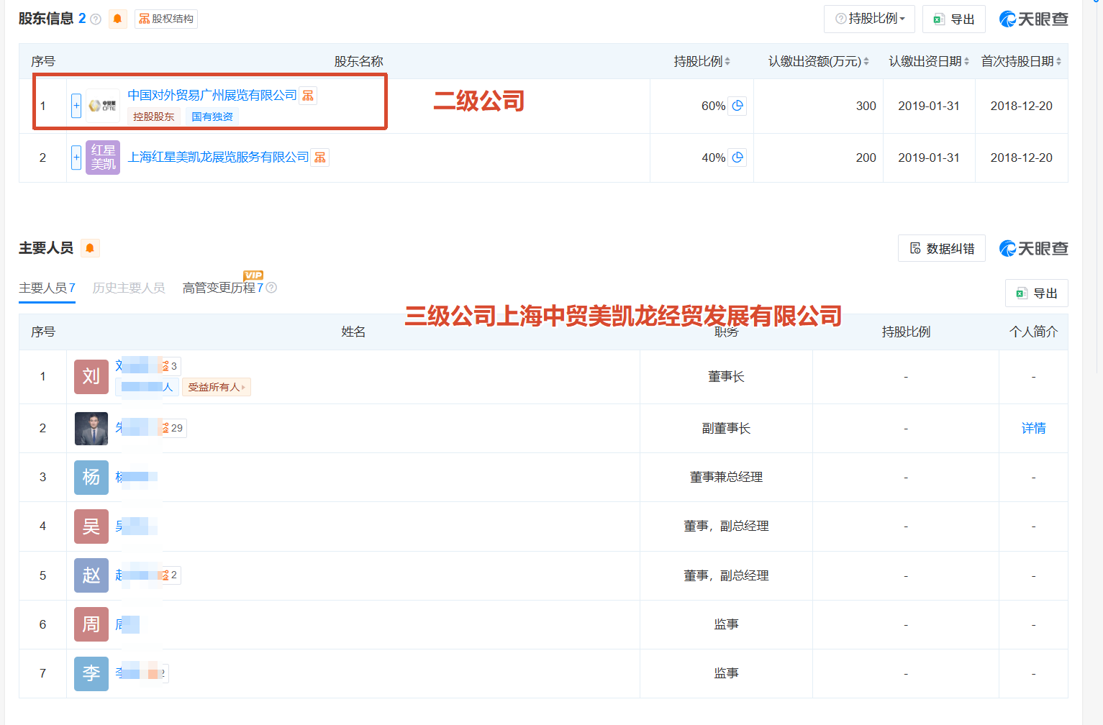Click the 天眼查 logo above the shareholder table

pos(1034,19)
